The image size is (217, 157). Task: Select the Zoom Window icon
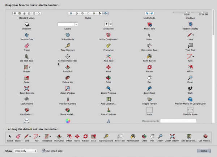point(68,89)
